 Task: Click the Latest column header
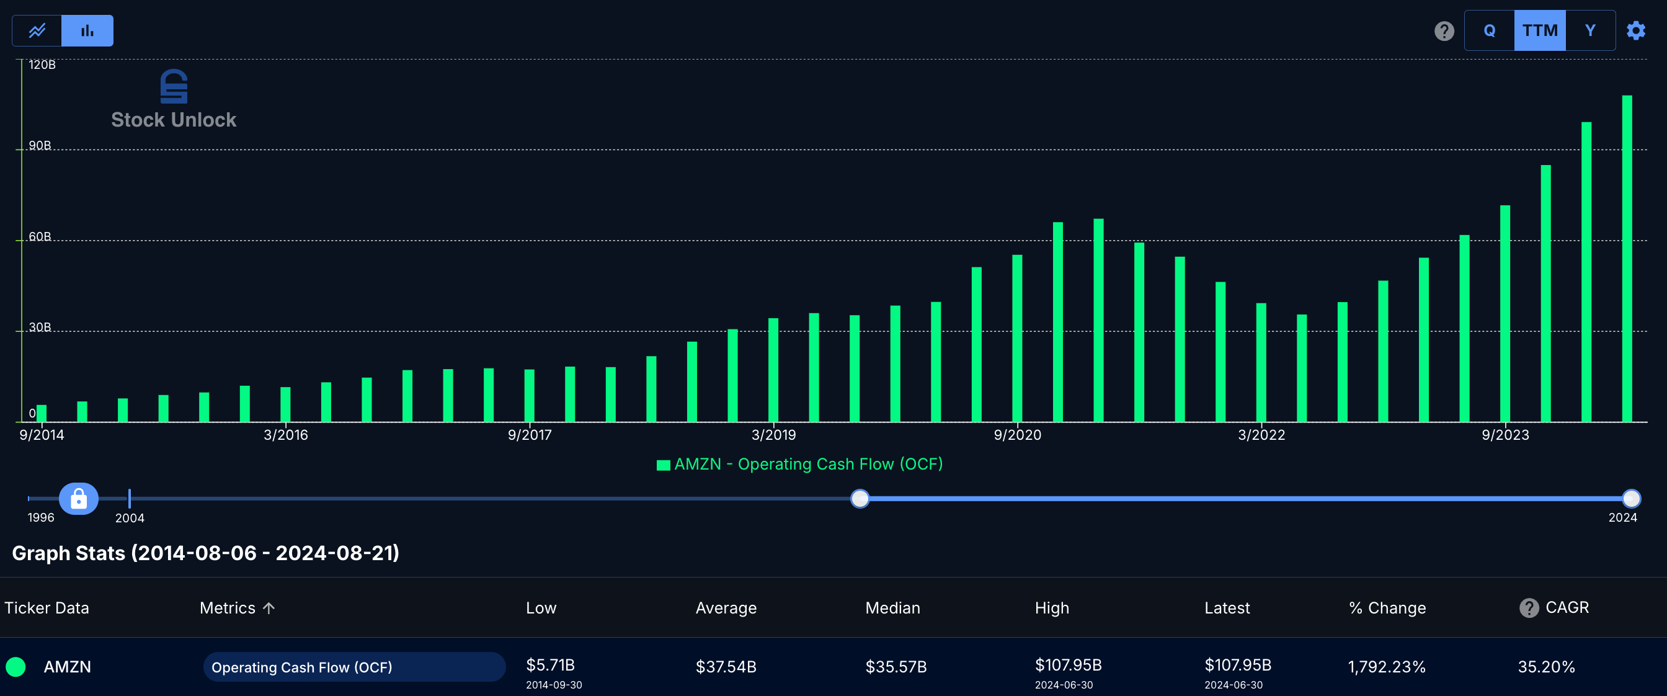(x=1227, y=608)
